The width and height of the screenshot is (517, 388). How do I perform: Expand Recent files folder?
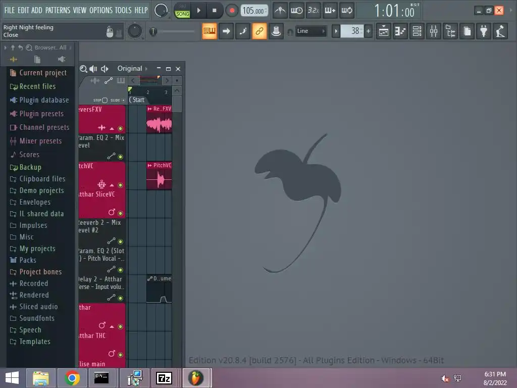coord(33,86)
